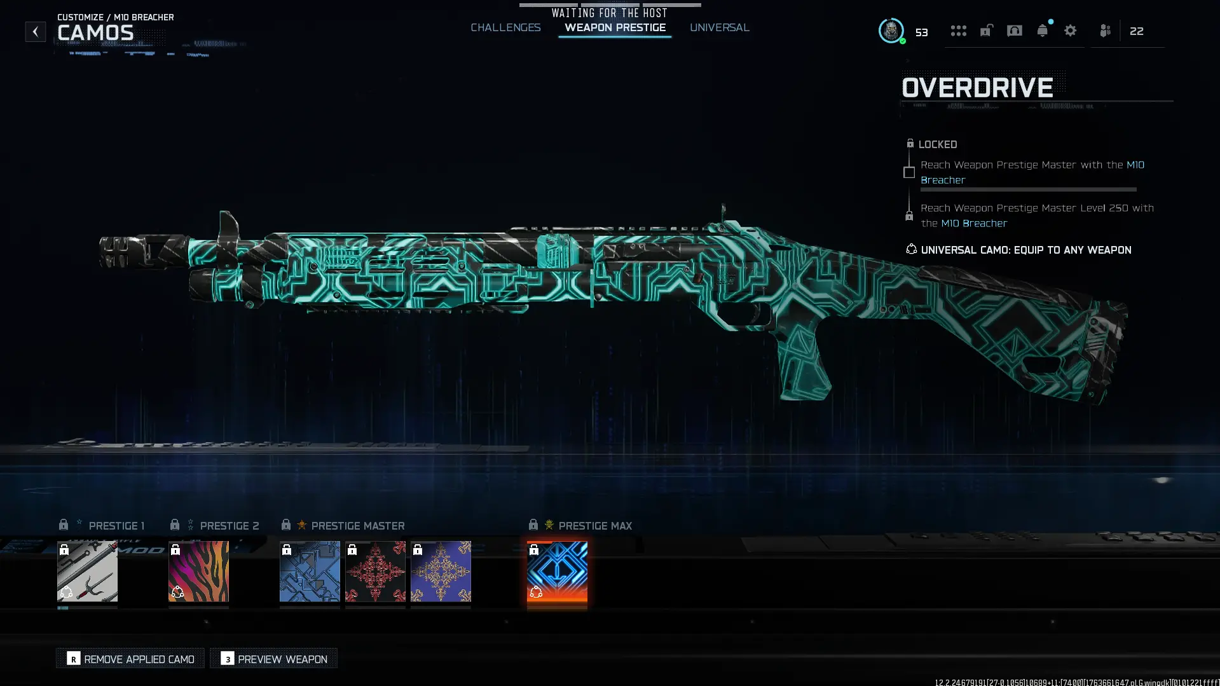Open the social friends party icon
The height and width of the screenshot is (686, 1220).
(1105, 31)
